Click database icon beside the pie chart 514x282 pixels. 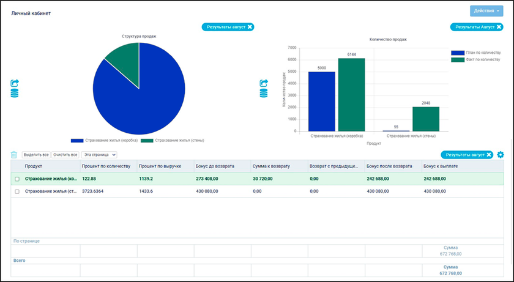tap(15, 93)
